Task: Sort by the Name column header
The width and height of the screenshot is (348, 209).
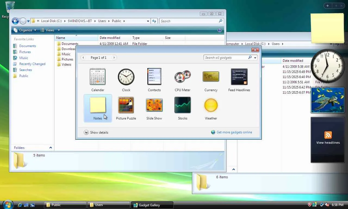Action: [76, 38]
